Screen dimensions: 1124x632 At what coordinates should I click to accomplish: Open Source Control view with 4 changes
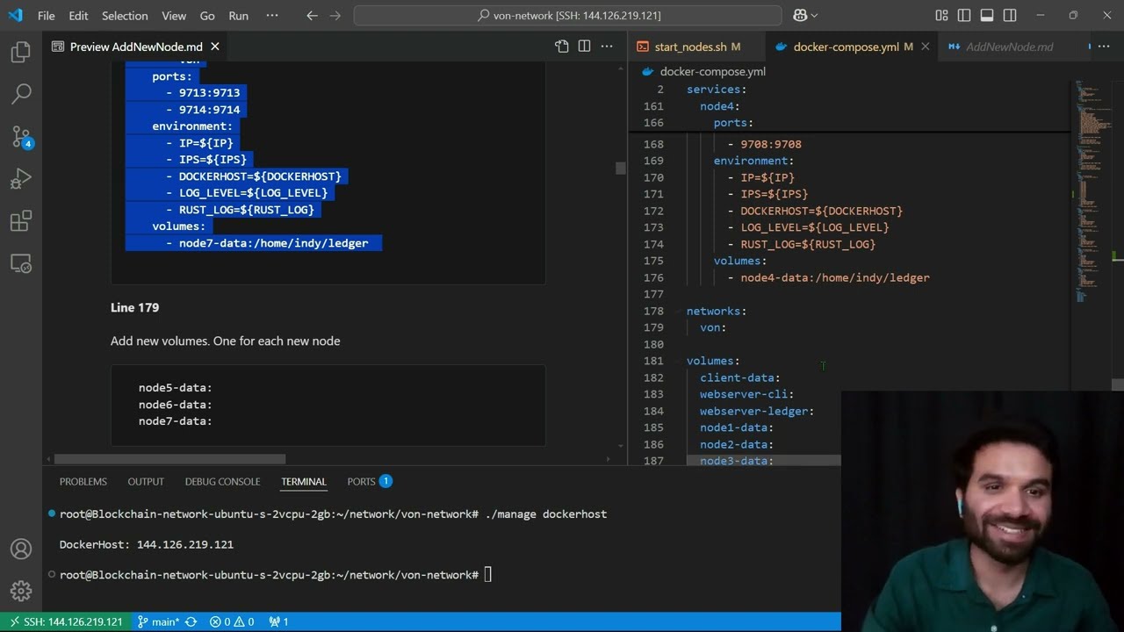point(21,136)
